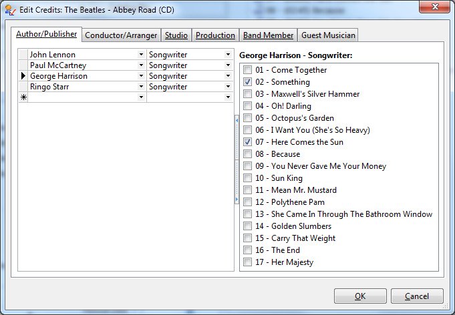Click the new row asterisk header
Viewport: 455px width, 315px height.
23,97
